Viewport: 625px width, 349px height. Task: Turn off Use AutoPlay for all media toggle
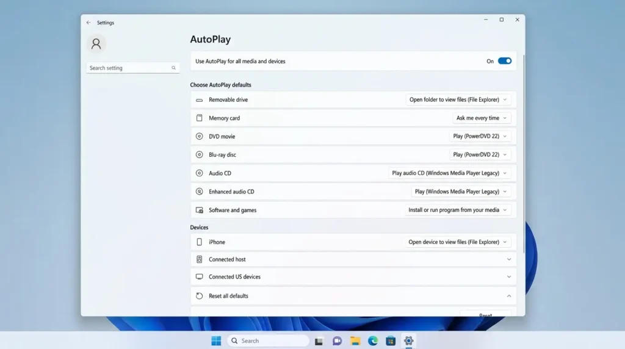(x=505, y=61)
